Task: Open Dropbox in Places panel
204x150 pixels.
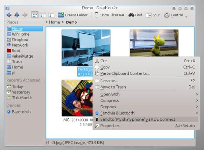Action: tap(20, 40)
